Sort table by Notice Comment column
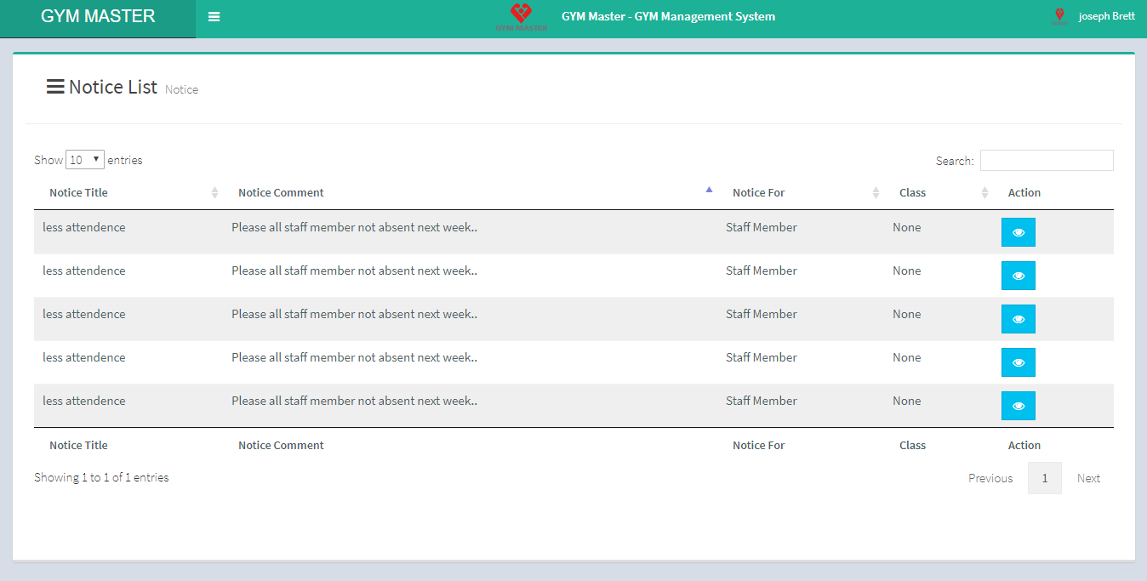Viewport: 1147px width, 581px height. pos(281,193)
